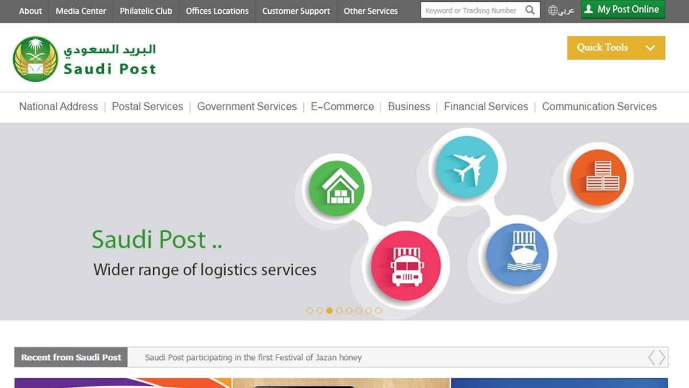Open Other Services in top bar
Viewport: 689px width, 388px height.
371,11
